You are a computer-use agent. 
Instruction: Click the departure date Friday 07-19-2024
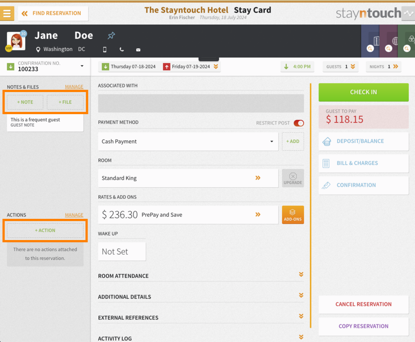coord(191,66)
